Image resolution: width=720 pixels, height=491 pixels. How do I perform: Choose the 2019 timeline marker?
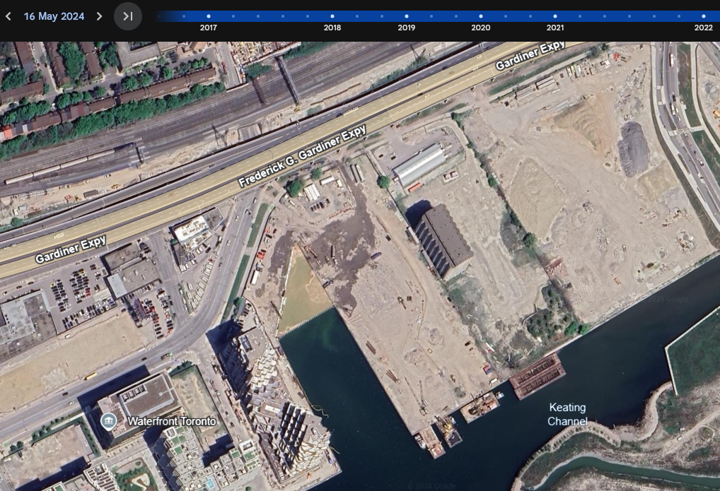click(x=407, y=16)
